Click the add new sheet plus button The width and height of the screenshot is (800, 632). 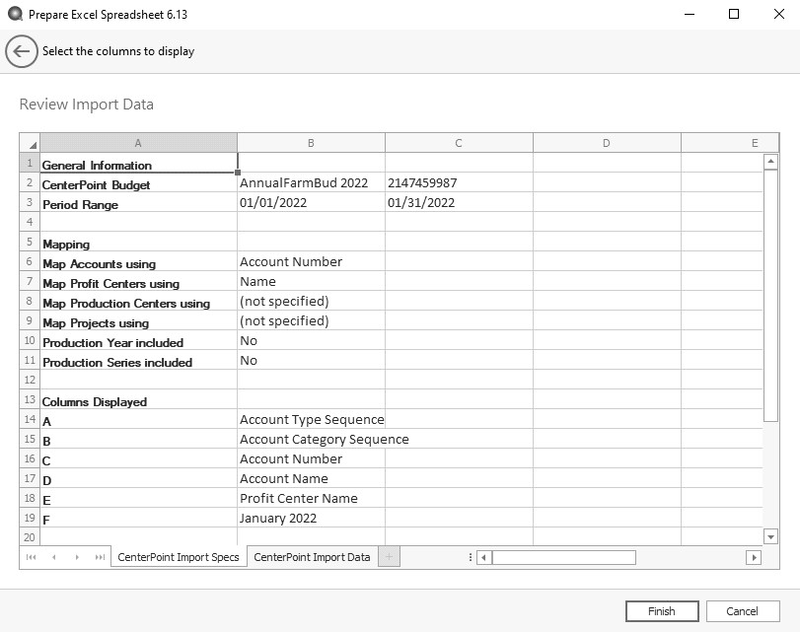point(389,557)
